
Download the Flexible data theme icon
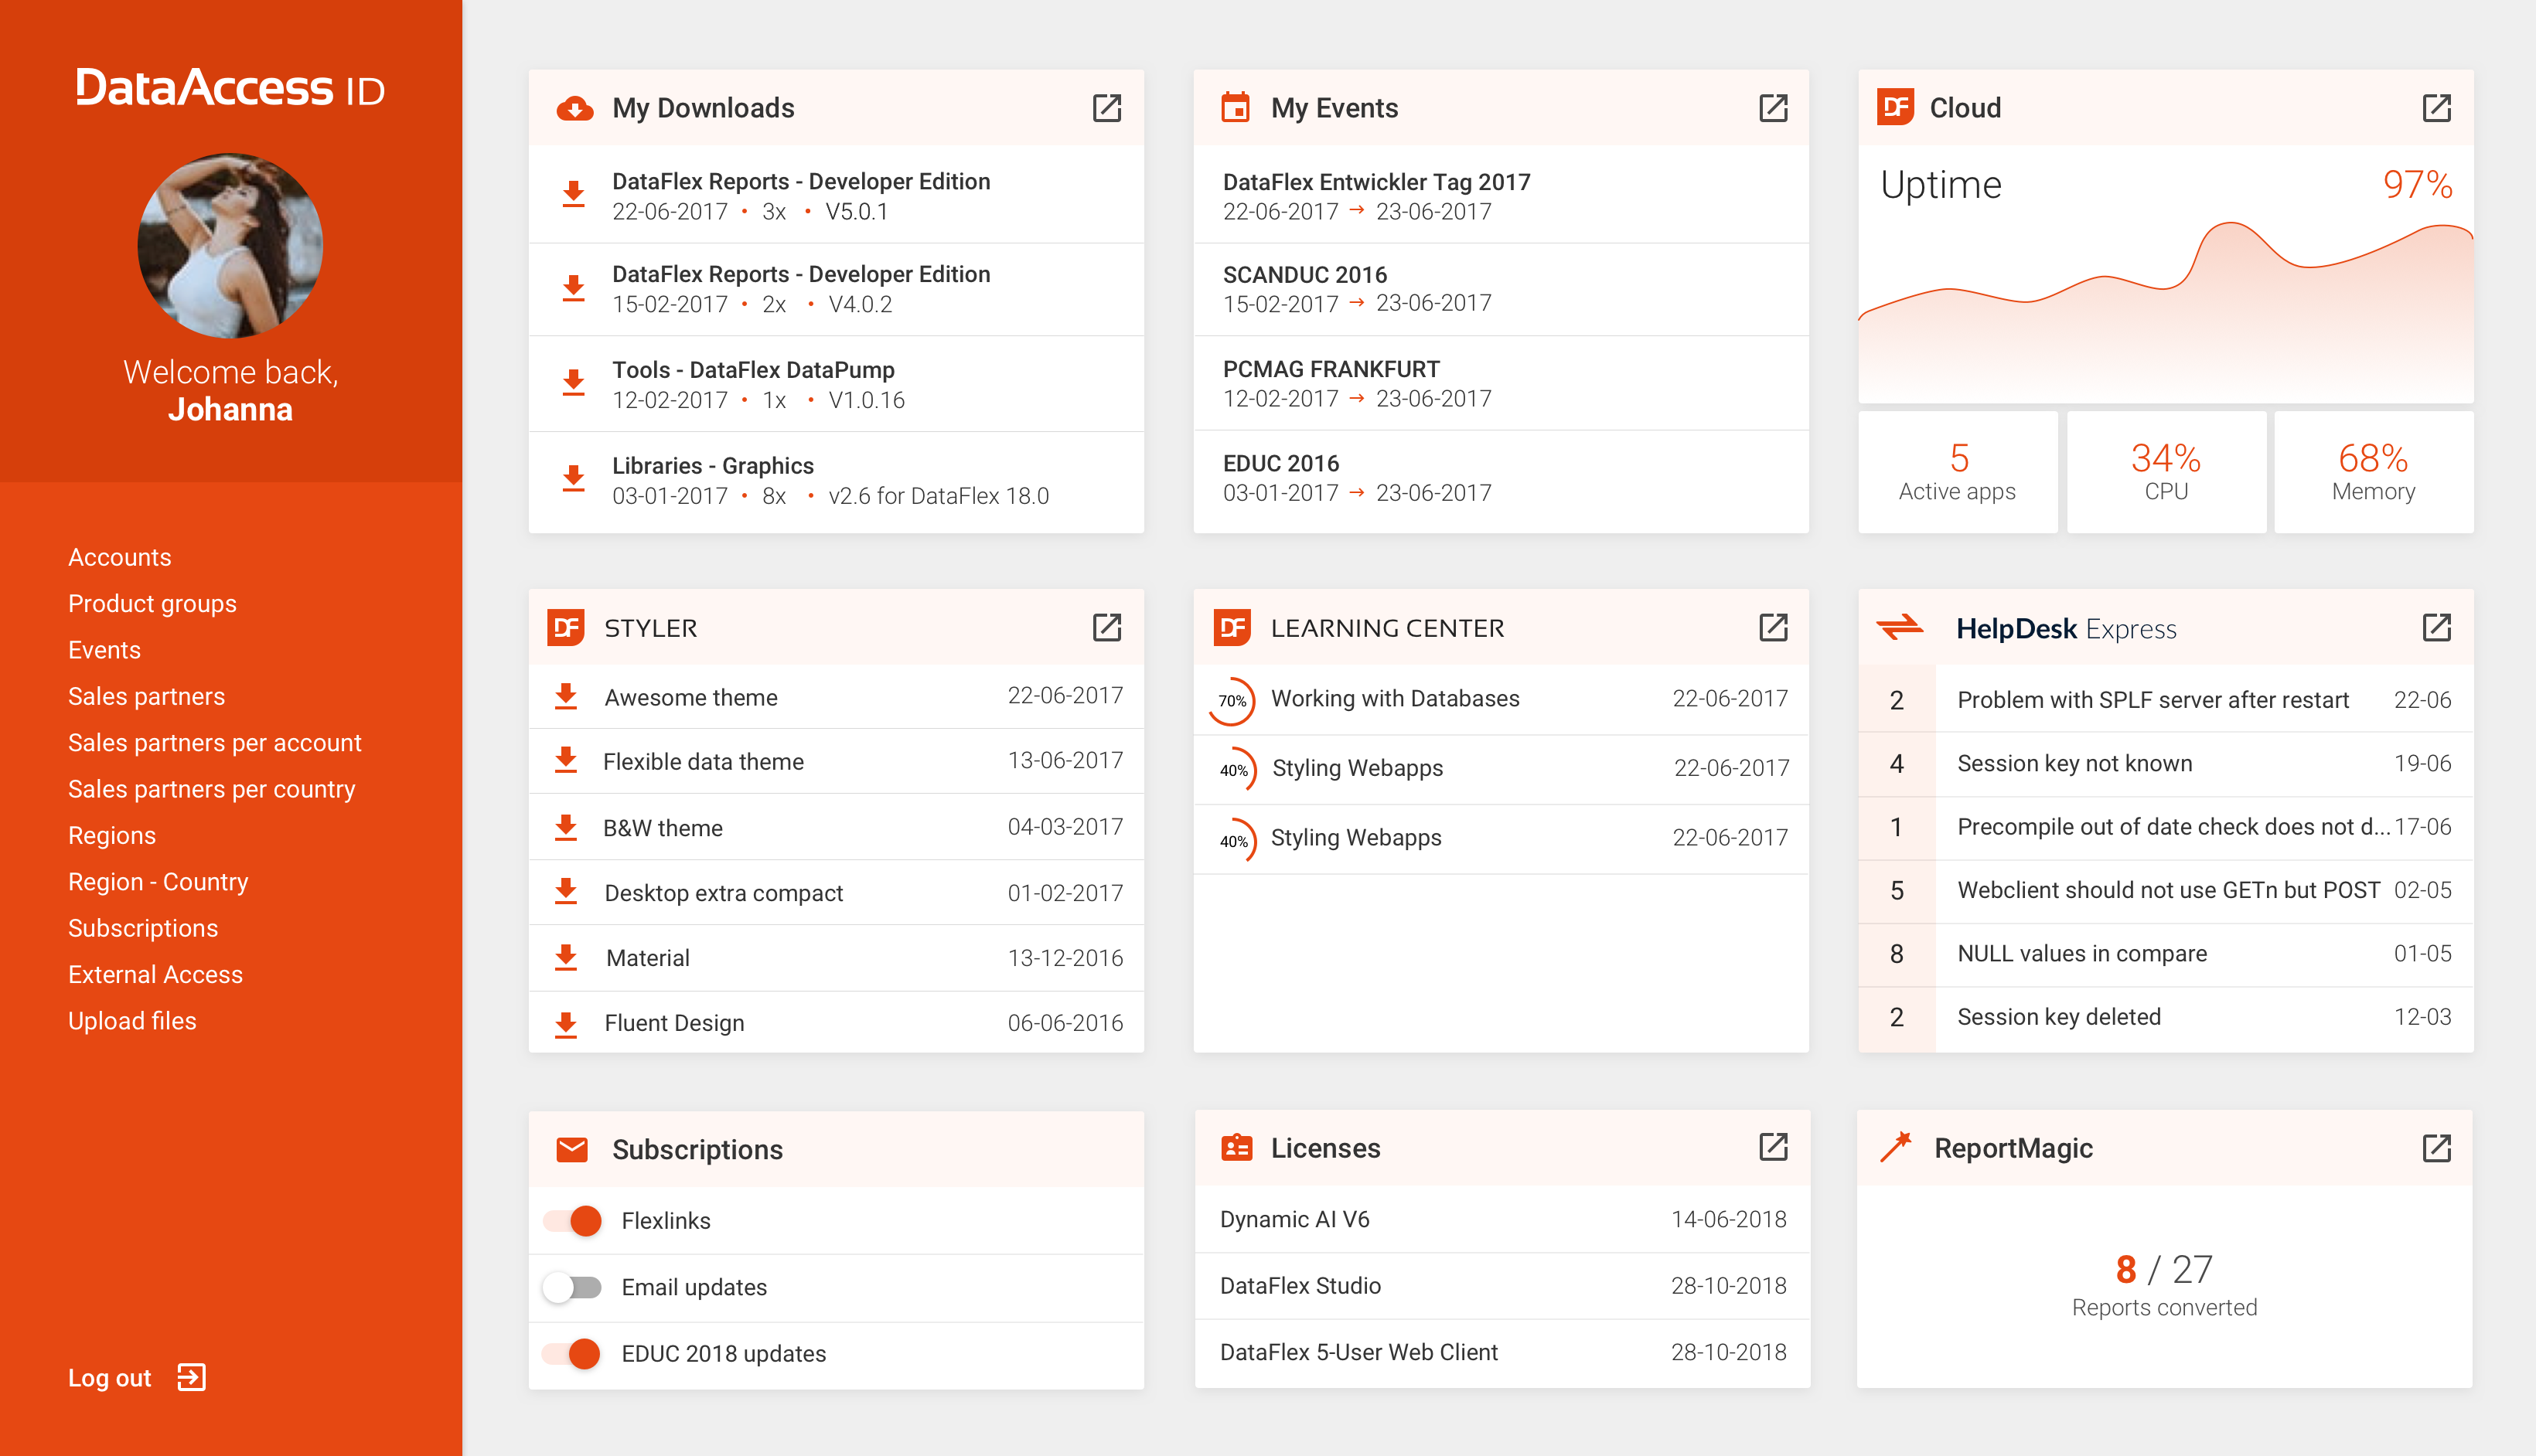(566, 761)
